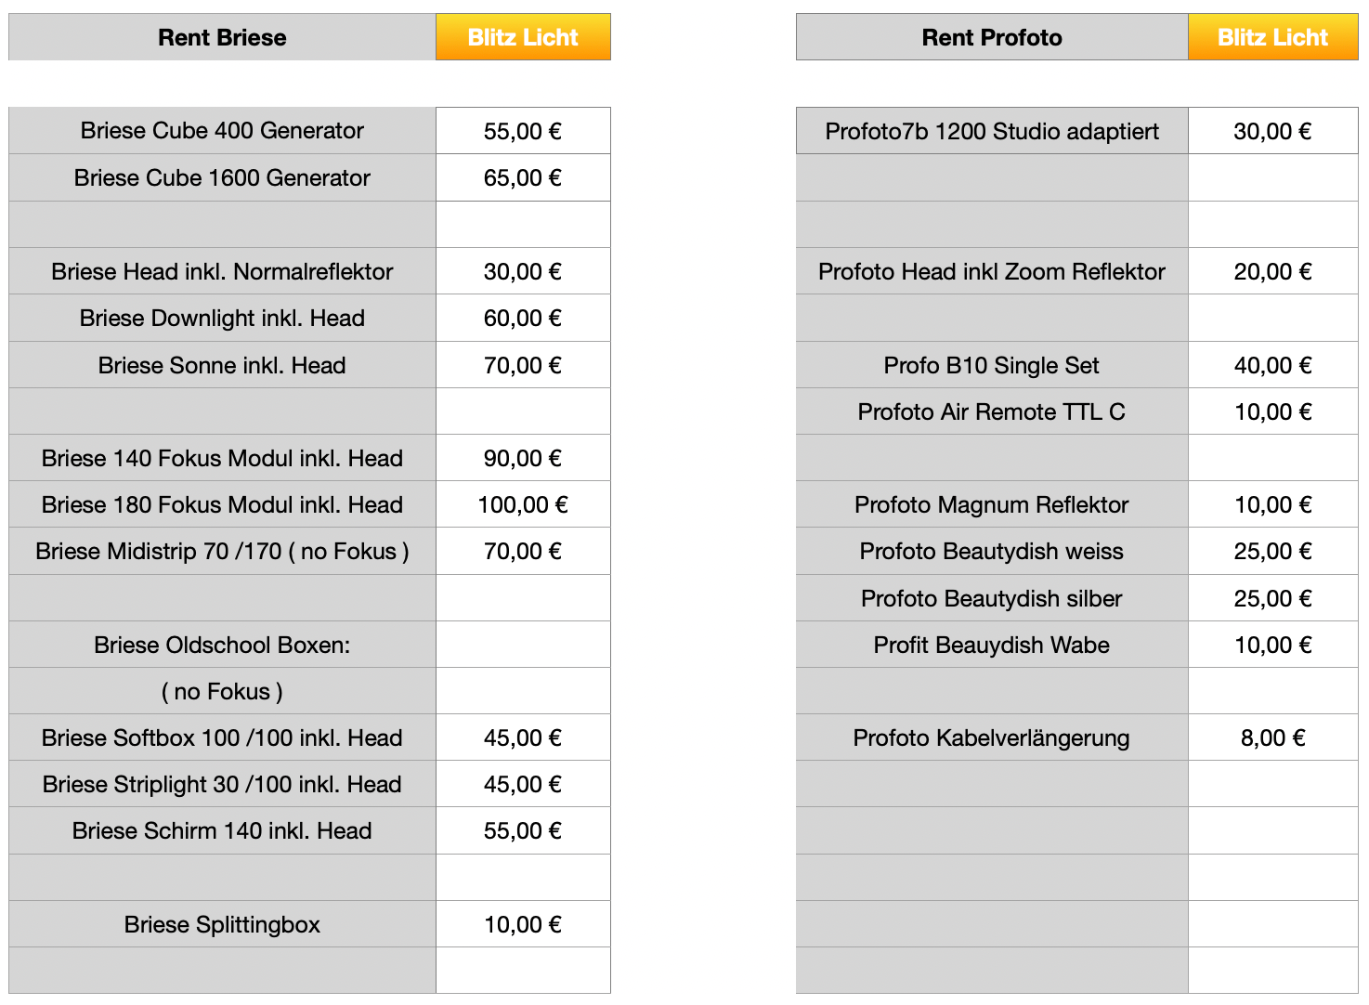Select the Briese Cube 400 Generator cell
1369x1005 pixels.
tap(222, 131)
